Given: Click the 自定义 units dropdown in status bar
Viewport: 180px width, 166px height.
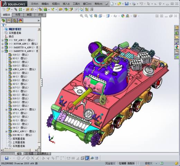Looking at the screenshot, I should click(150, 163).
